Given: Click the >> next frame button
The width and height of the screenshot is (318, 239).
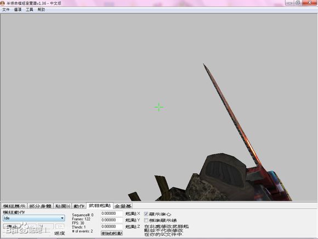Looking at the screenshot, I should pos(60,226).
